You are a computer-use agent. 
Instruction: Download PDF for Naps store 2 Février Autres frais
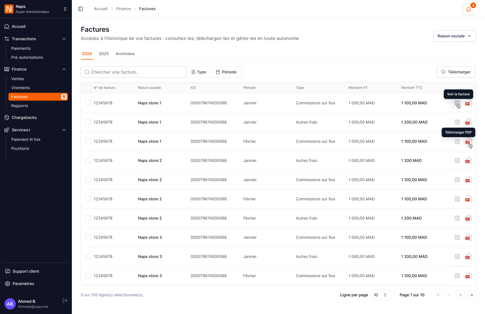(x=468, y=218)
